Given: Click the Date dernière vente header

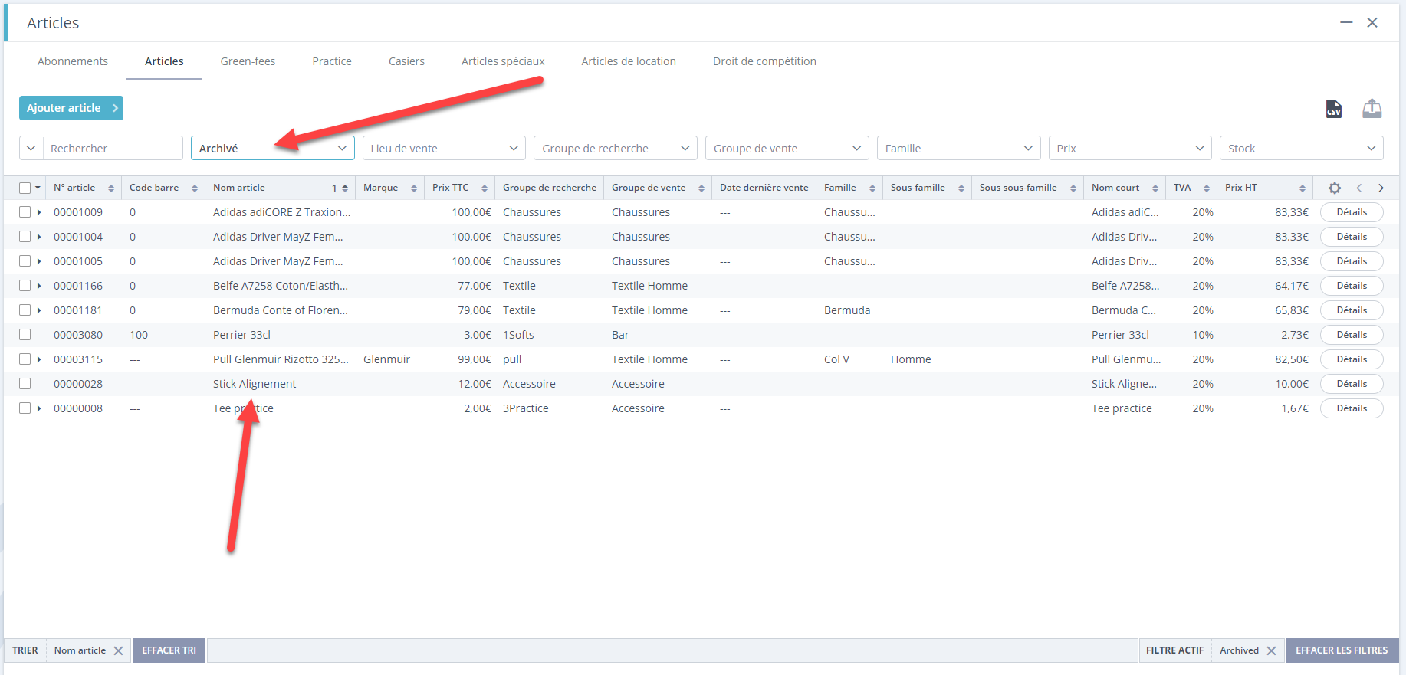Looking at the screenshot, I should tap(764, 188).
